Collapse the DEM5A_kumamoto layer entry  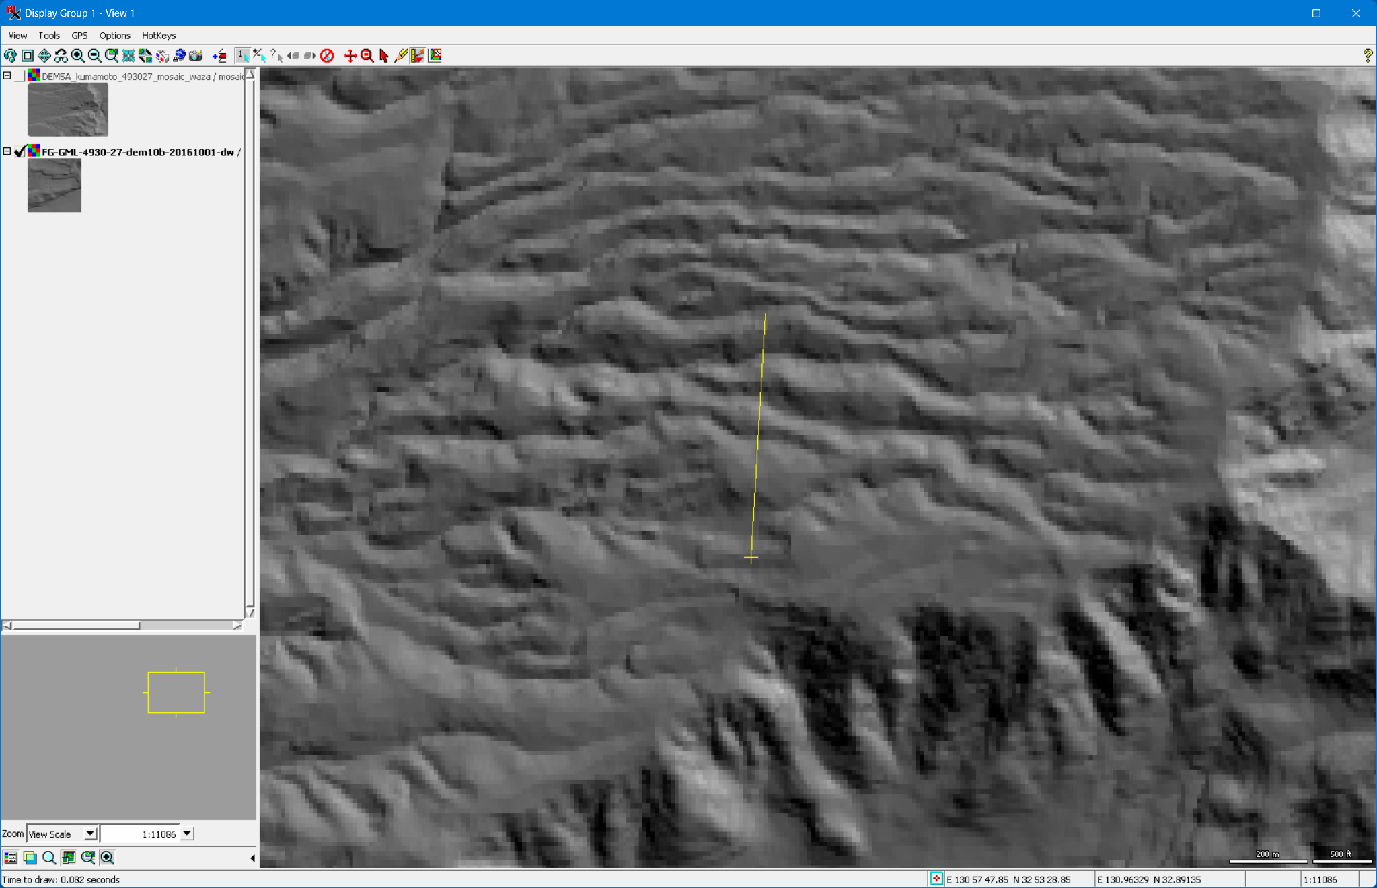[x=7, y=76]
